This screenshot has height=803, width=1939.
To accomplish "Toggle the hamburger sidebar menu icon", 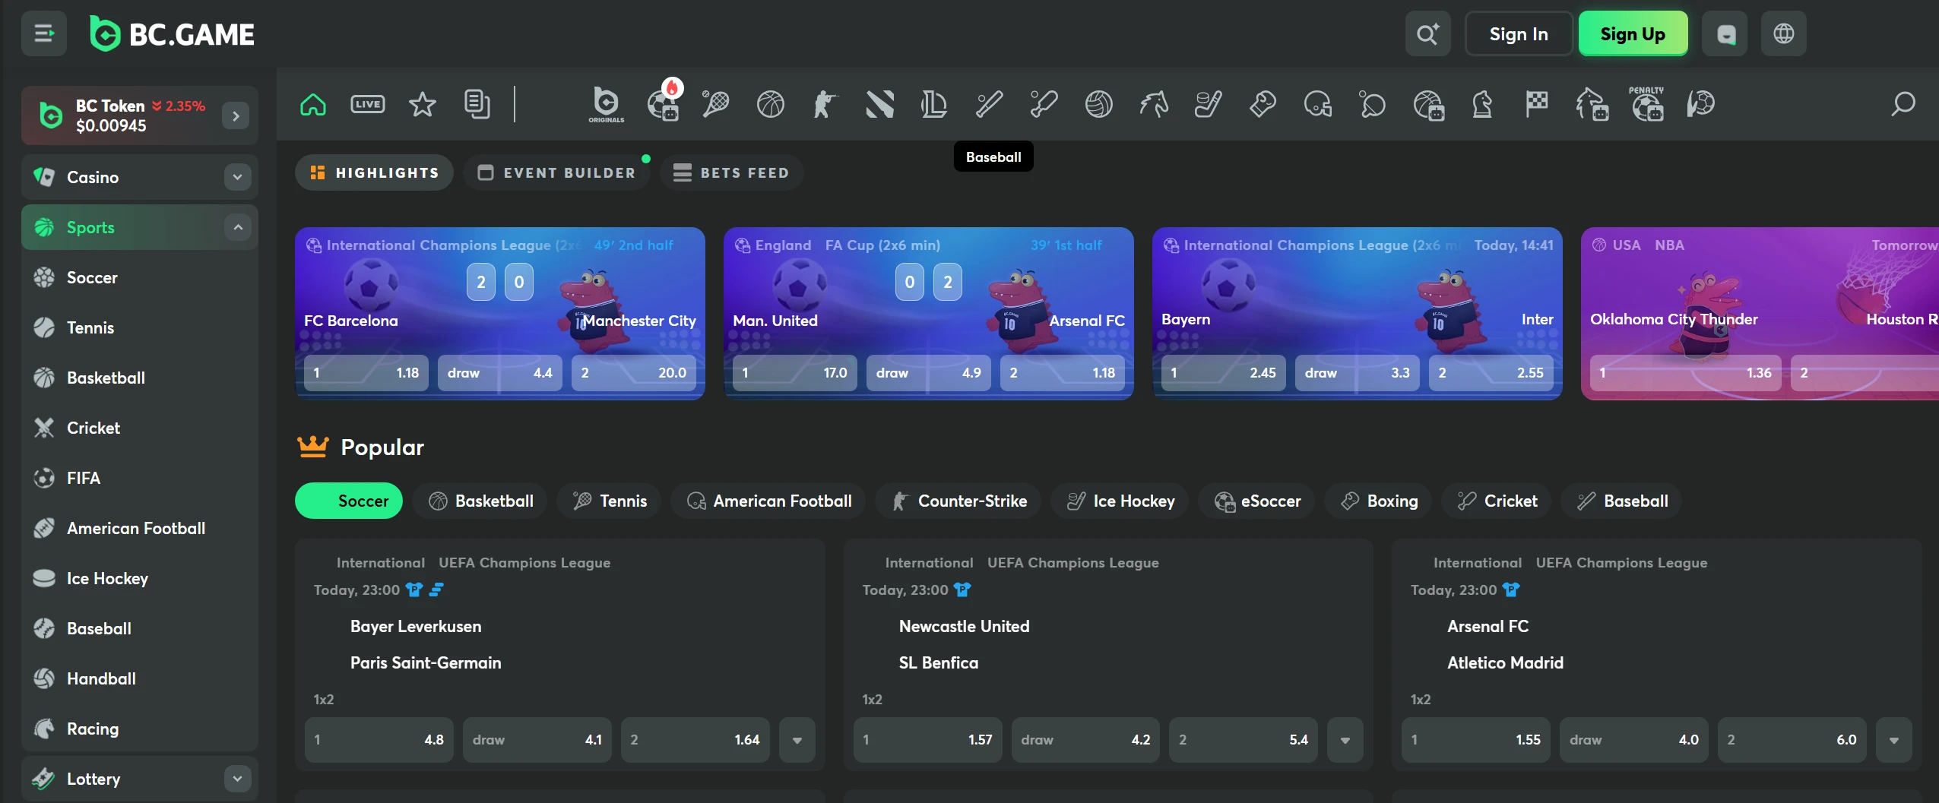I will tap(44, 34).
